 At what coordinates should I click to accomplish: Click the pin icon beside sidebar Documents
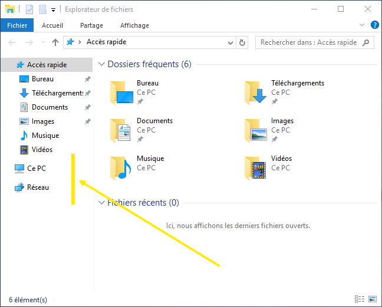88,107
